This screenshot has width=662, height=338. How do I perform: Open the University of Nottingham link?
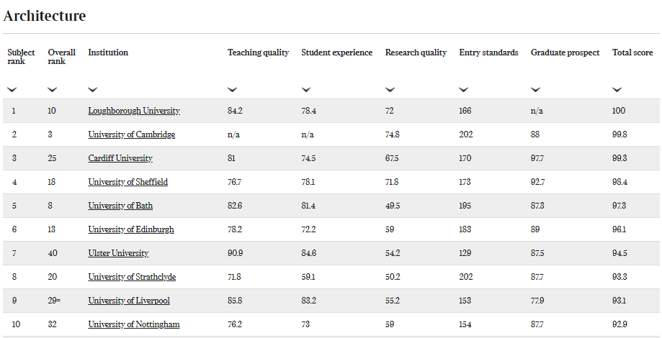tap(134, 324)
